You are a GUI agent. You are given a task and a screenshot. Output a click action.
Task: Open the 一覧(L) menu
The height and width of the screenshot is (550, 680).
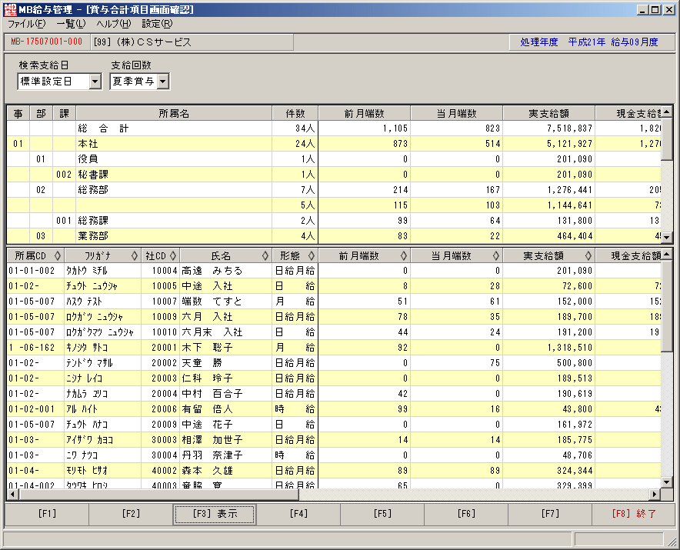pos(71,24)
